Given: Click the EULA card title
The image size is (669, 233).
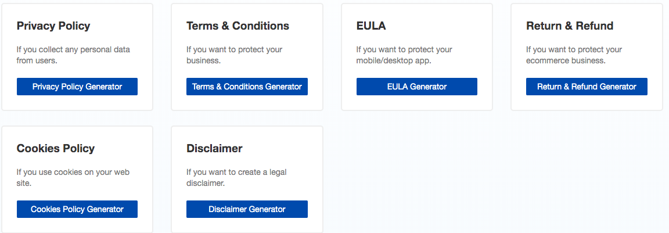Looking at the screenshot, I should [x=371, y=26].
